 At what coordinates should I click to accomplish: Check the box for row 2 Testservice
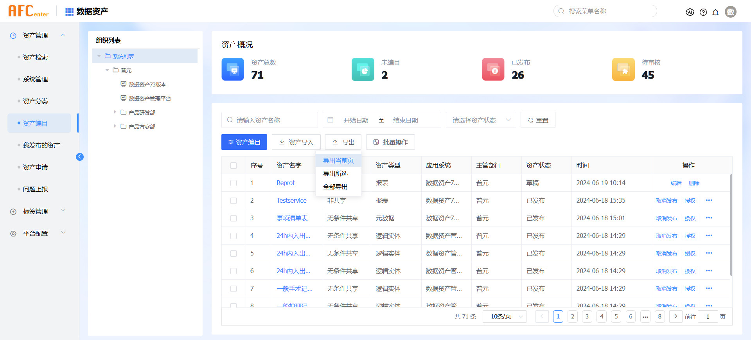[234, 201]
